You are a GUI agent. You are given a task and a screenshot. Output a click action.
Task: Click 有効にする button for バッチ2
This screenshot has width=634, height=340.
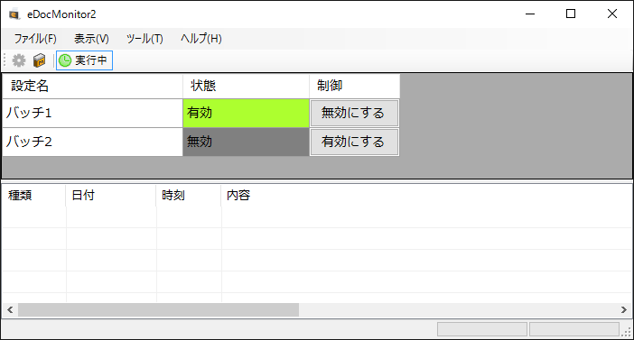pos(354,142)
